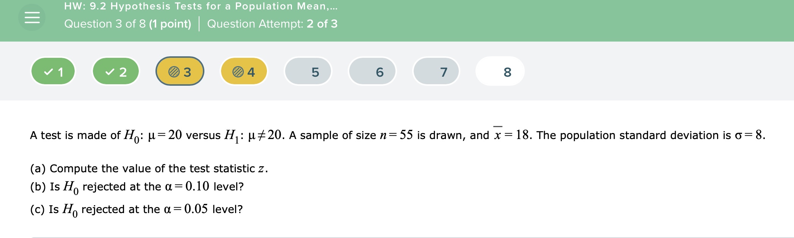Image resolution: width=794 pixels, height=238 pixels.
Task: Select the green question 2 pill
Action: 116,71
